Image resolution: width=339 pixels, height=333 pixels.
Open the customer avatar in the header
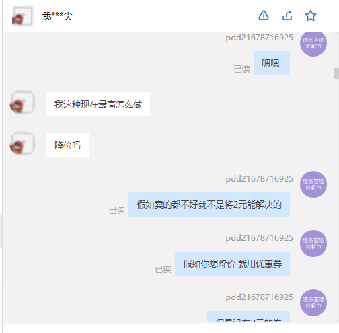point(23,16)
